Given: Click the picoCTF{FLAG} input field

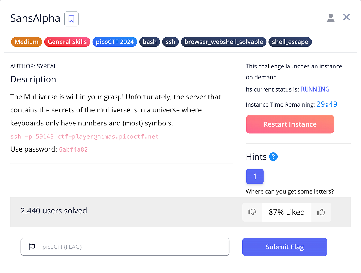Looking at the screenshot, I should point(133,247).
